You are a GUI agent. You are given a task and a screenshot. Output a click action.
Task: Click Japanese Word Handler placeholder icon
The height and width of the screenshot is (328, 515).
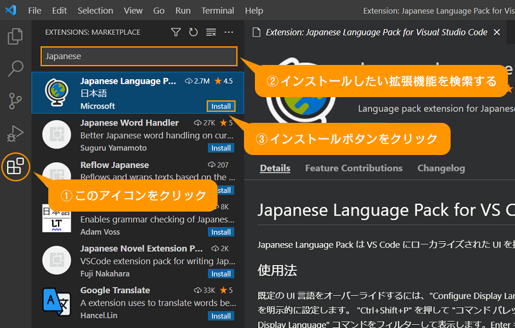(x=57, y=134)
